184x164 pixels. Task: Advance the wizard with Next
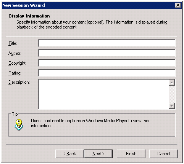98,154
